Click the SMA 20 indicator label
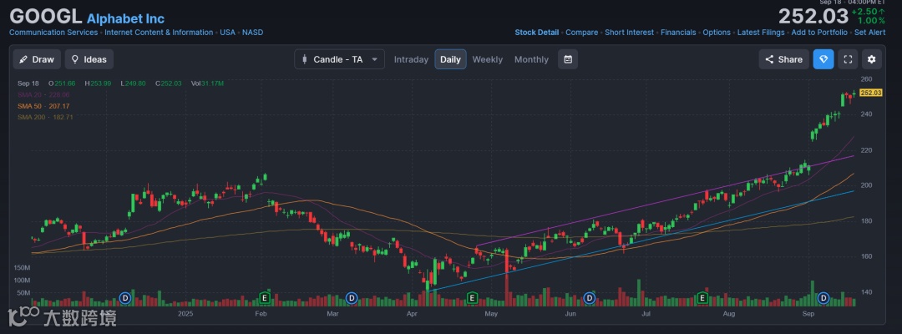Screen dimensions: 902x334 [43, 95]
